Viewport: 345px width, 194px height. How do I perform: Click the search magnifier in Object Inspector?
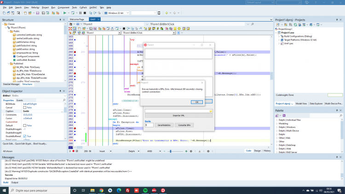[x=64, y=100]
